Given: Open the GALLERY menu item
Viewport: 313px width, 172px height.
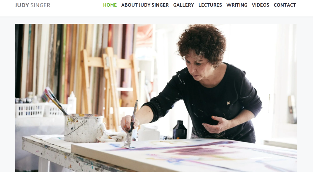Looking at the screenshot, I should pyautogui.click(x=183, y=5).
